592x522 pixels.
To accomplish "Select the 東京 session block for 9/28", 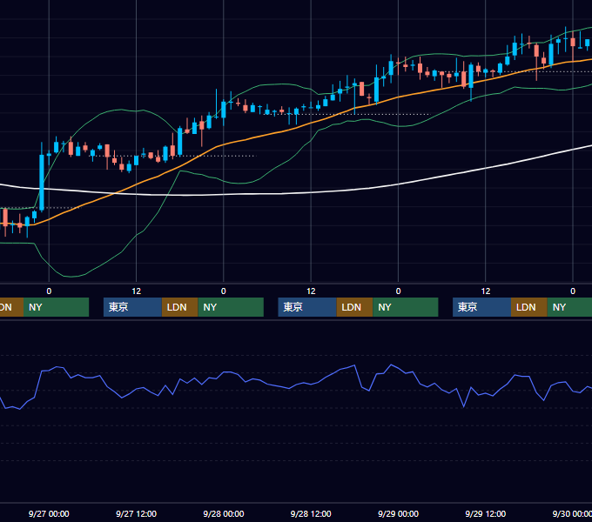I will [x=307, y=307].
